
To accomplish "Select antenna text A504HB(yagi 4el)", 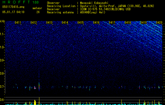I will 93,12.
